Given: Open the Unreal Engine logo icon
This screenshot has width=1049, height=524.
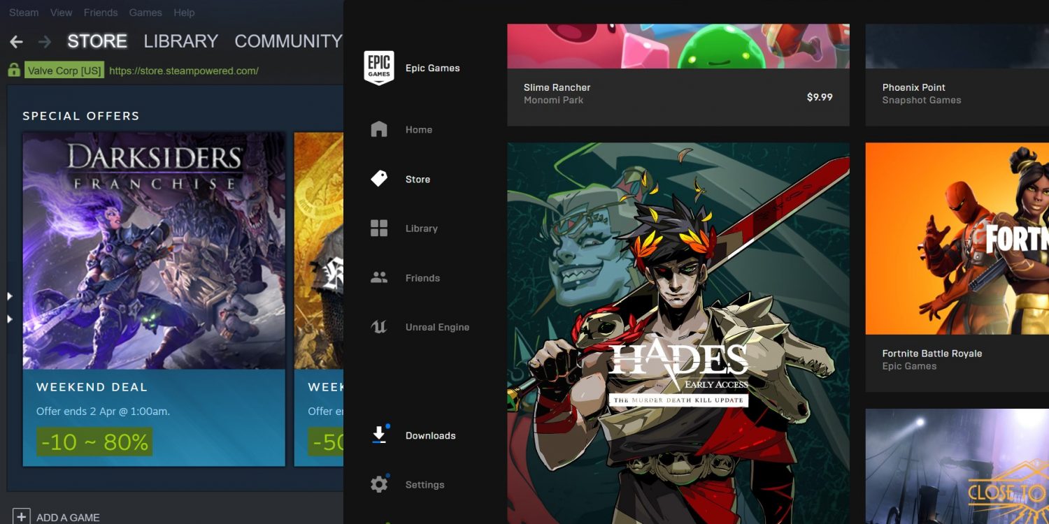Looking at the screenshot, I should (x=379, y=327).
